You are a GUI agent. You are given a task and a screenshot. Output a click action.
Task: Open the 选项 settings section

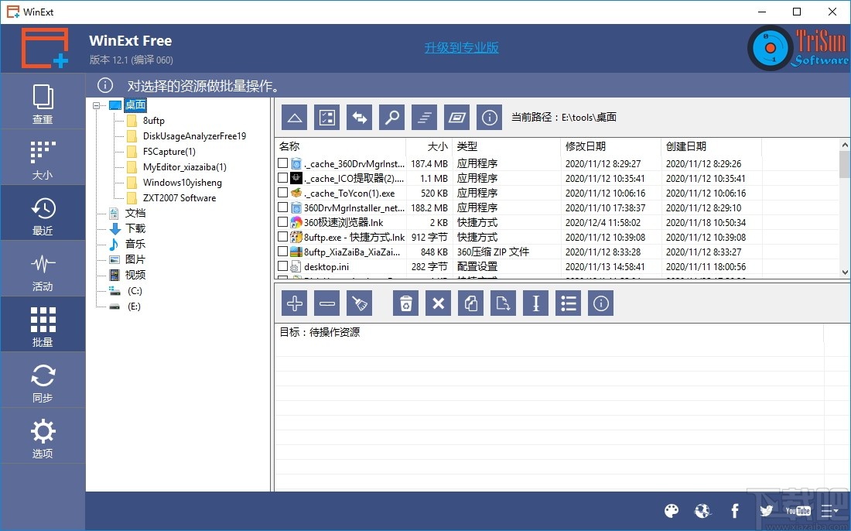point(43,435)
